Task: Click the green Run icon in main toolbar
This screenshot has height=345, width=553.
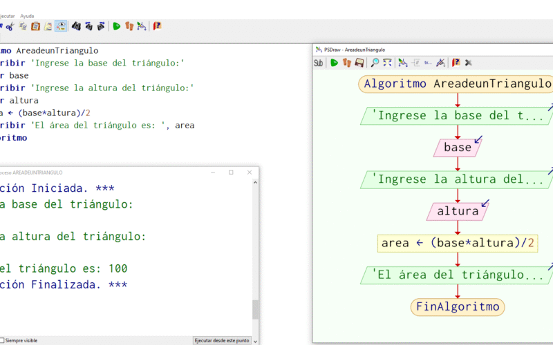Action: click(x=117, y=26)
